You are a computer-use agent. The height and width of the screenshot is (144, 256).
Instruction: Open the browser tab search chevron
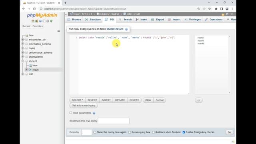point(209,3)
